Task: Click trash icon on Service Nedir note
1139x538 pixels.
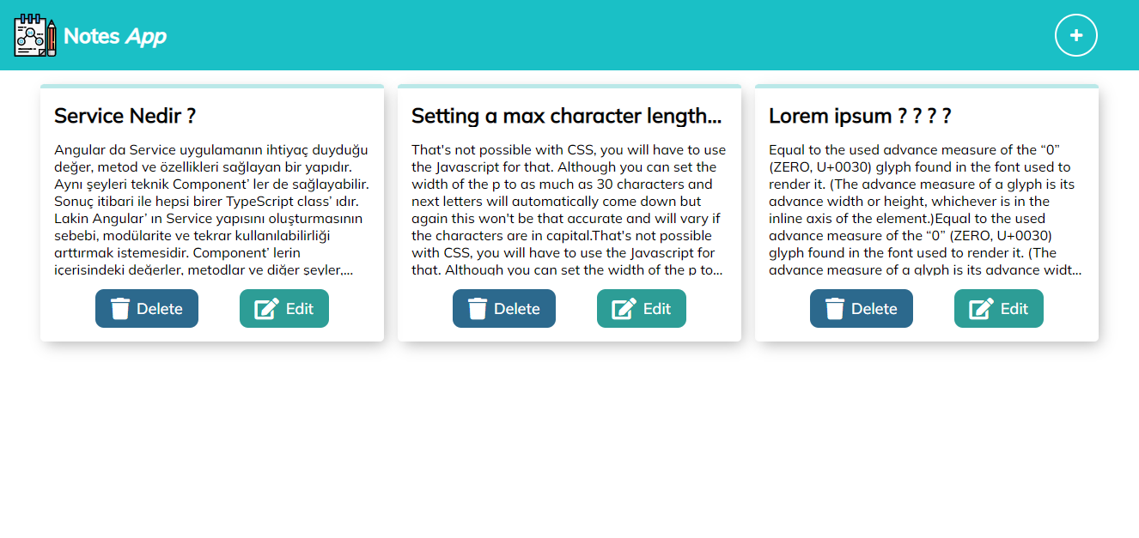Action: click(120, 309)
